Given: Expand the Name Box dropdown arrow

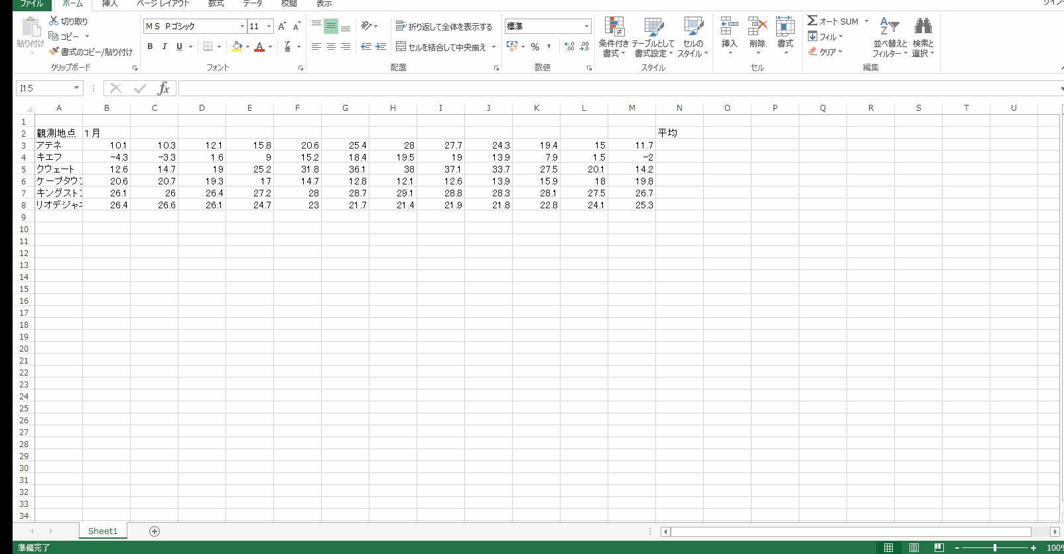Looking at the screenshot, I should click(x=76, y=88).
